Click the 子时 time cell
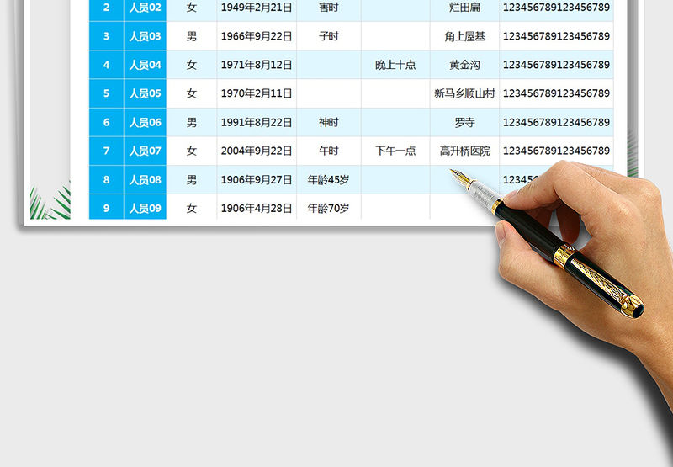This screenshot has width=673, height=467. tap(329, 36)
